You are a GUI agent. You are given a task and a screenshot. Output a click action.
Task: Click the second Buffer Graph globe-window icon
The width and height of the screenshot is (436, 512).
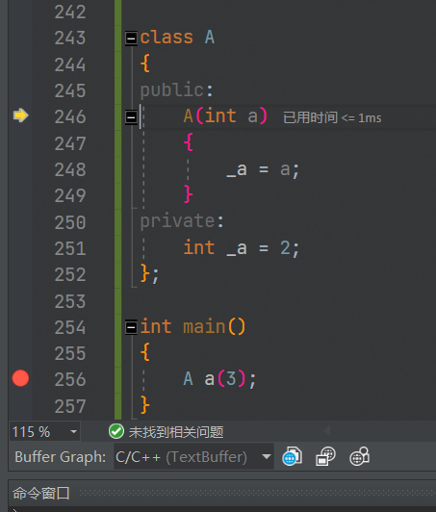coord(325,456)
